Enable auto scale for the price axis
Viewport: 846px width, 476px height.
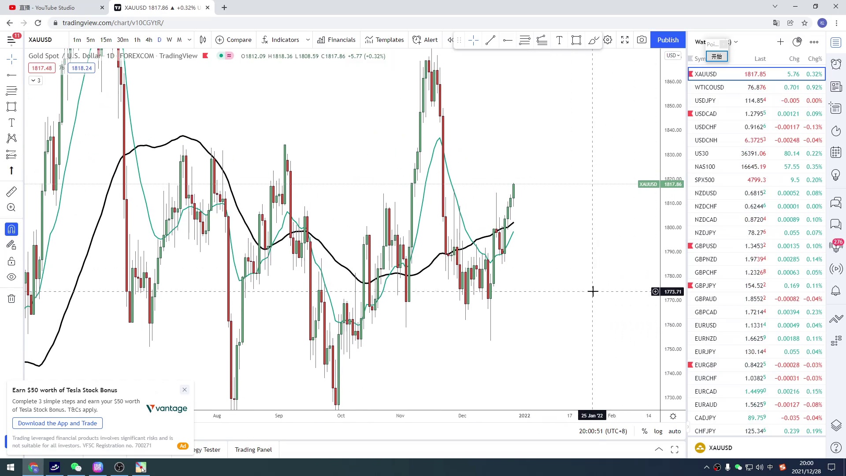coord(675,431)
